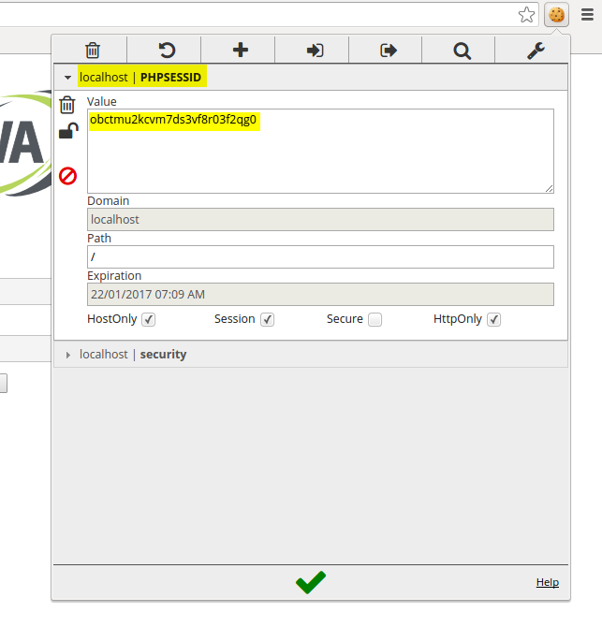The width and height of the screenshot is (602, 627).
Task: Open options via wrench icon
Action: [x=536, y=51]
